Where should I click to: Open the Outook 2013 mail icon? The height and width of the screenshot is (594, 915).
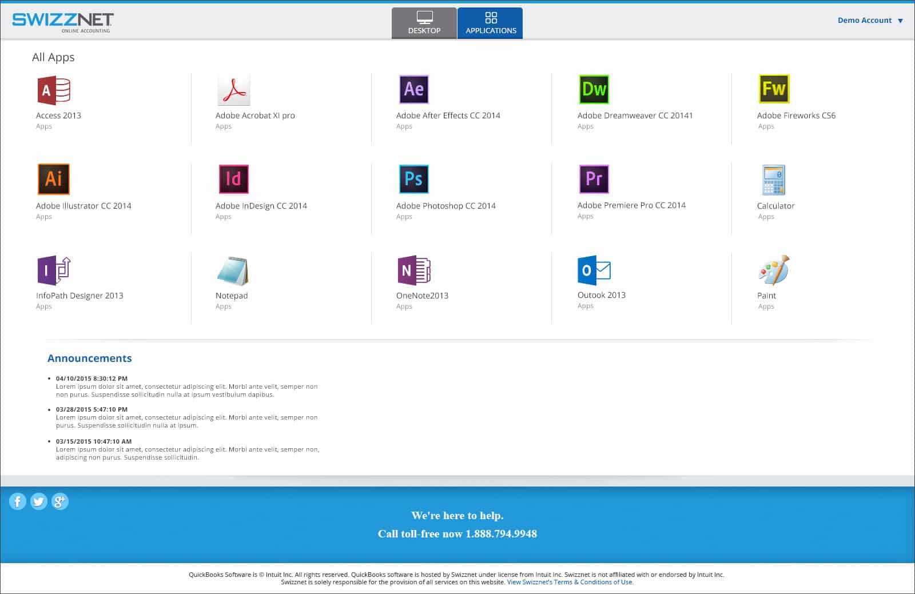[x=594, y=270]
